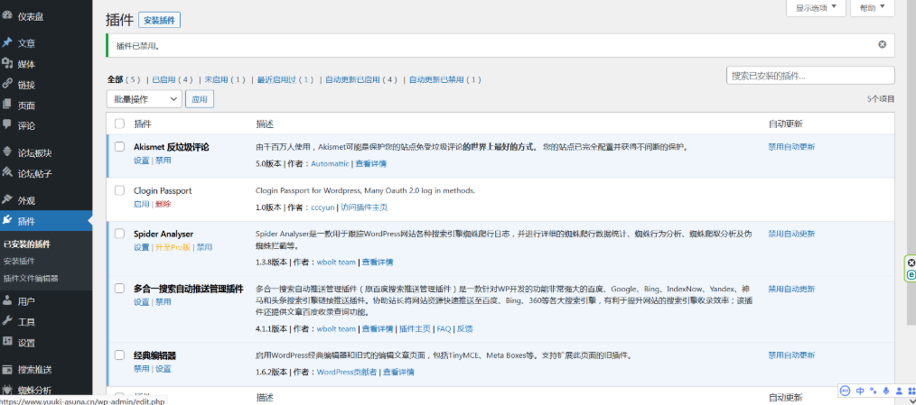Click the IME person account icon
Image resolution: width=916 pixels, height=405 pixels.
coord(900,391)
